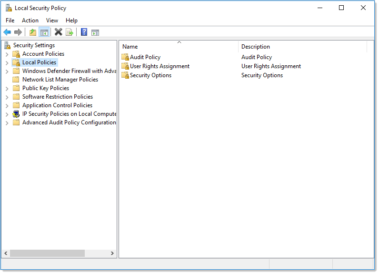
Task: Open the Help menu
Action: point(71,20)
